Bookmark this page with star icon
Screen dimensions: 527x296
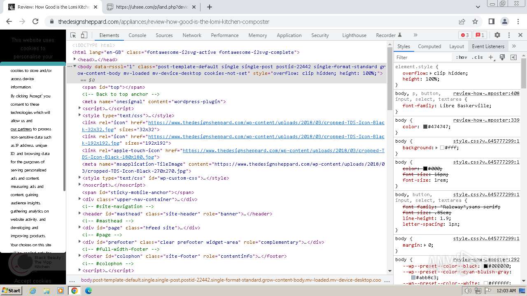(x=475, y=21)
